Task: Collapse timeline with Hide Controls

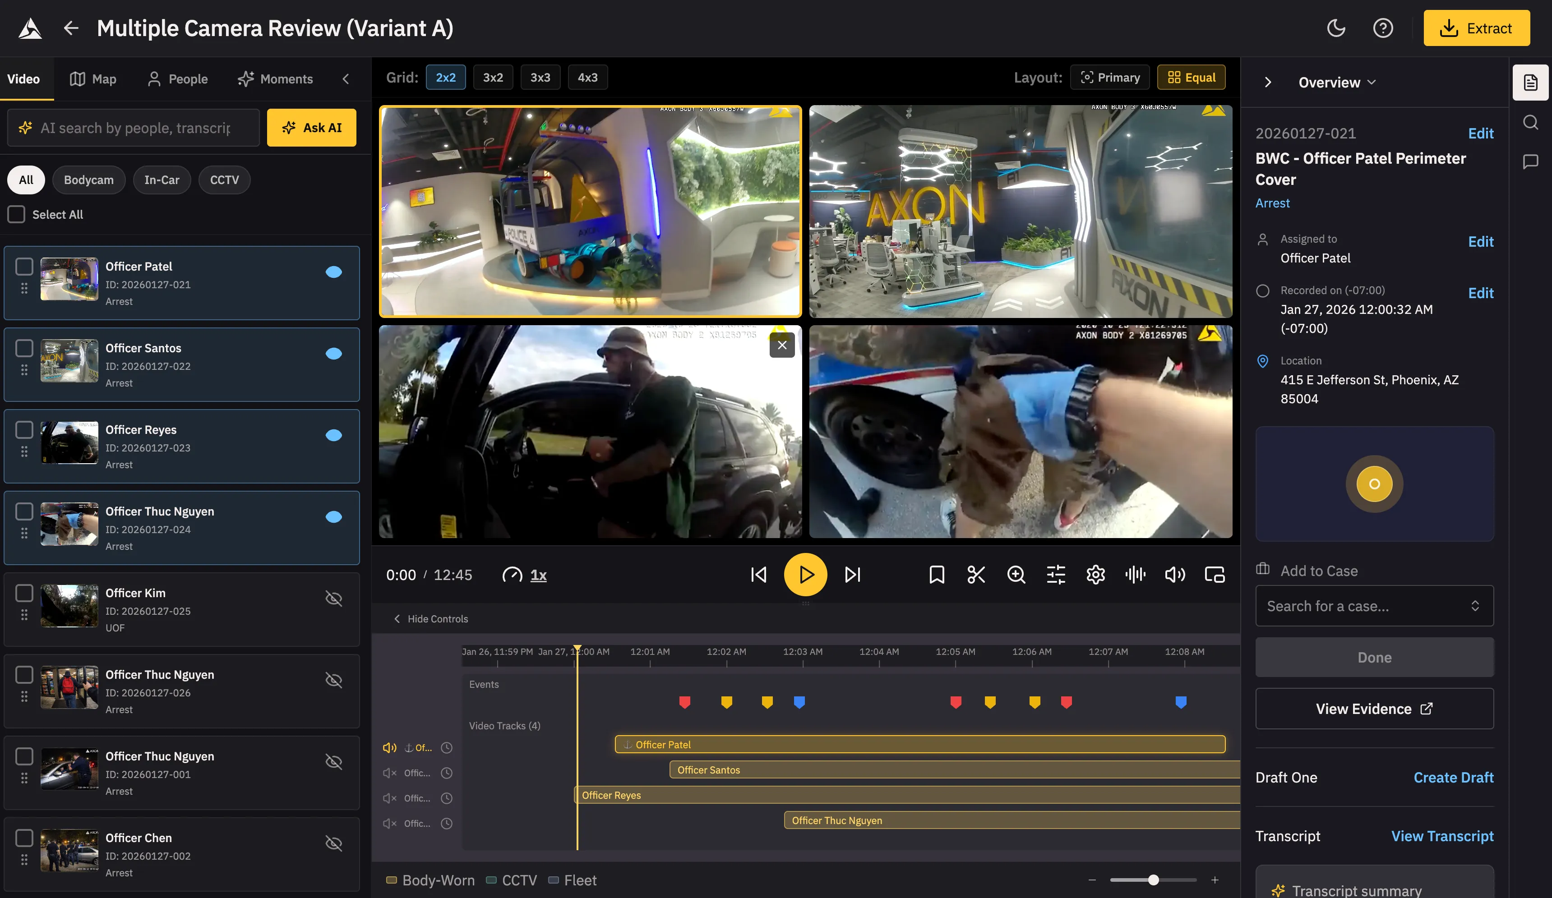Action: coord(430,618)
